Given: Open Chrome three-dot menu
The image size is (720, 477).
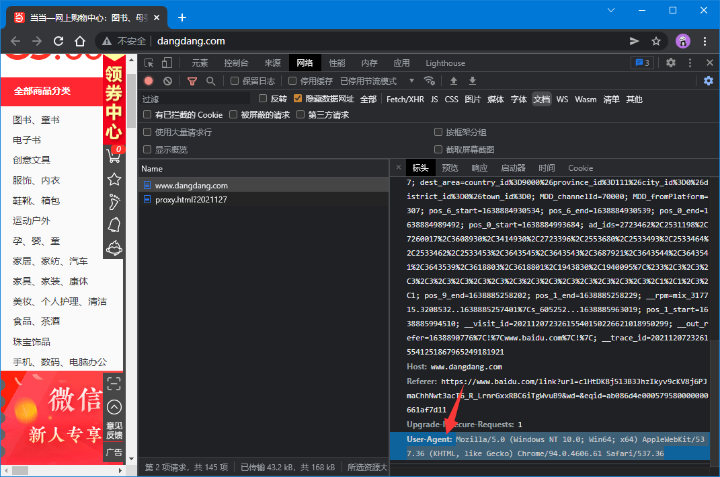Looking at the screenshot, I should pos(705,41).
